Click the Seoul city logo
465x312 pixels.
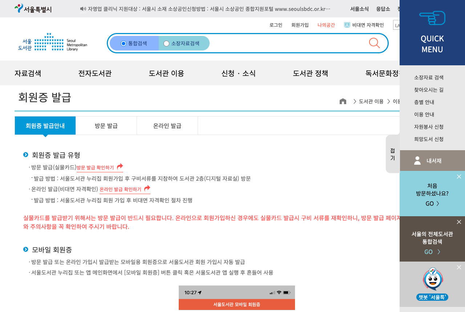[33, 9]
